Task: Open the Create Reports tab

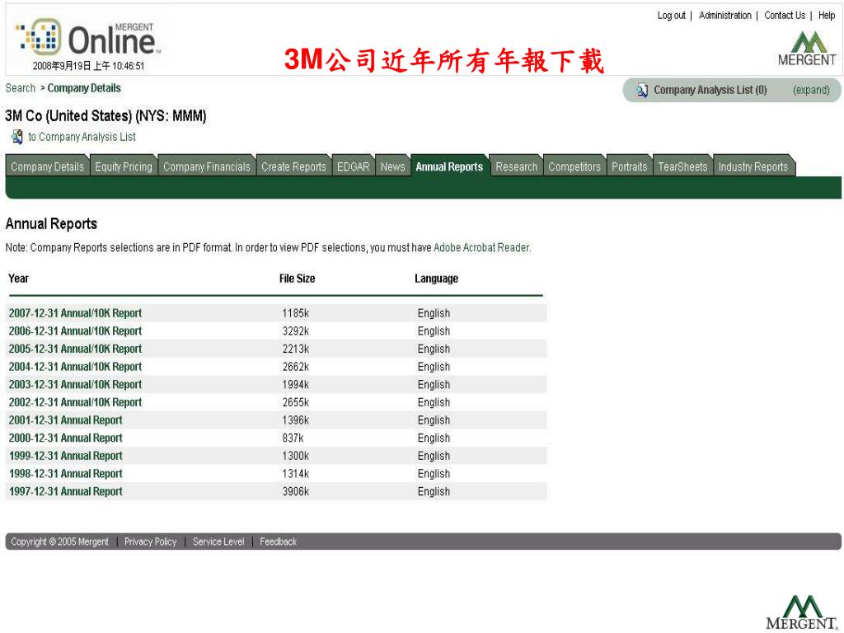Action: (294, 166)
